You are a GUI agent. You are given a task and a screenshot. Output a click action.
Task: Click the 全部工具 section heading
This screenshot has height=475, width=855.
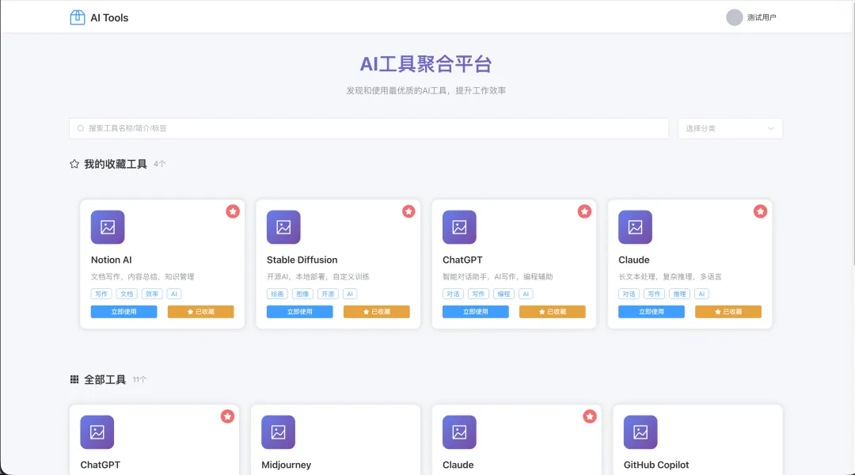104,379
